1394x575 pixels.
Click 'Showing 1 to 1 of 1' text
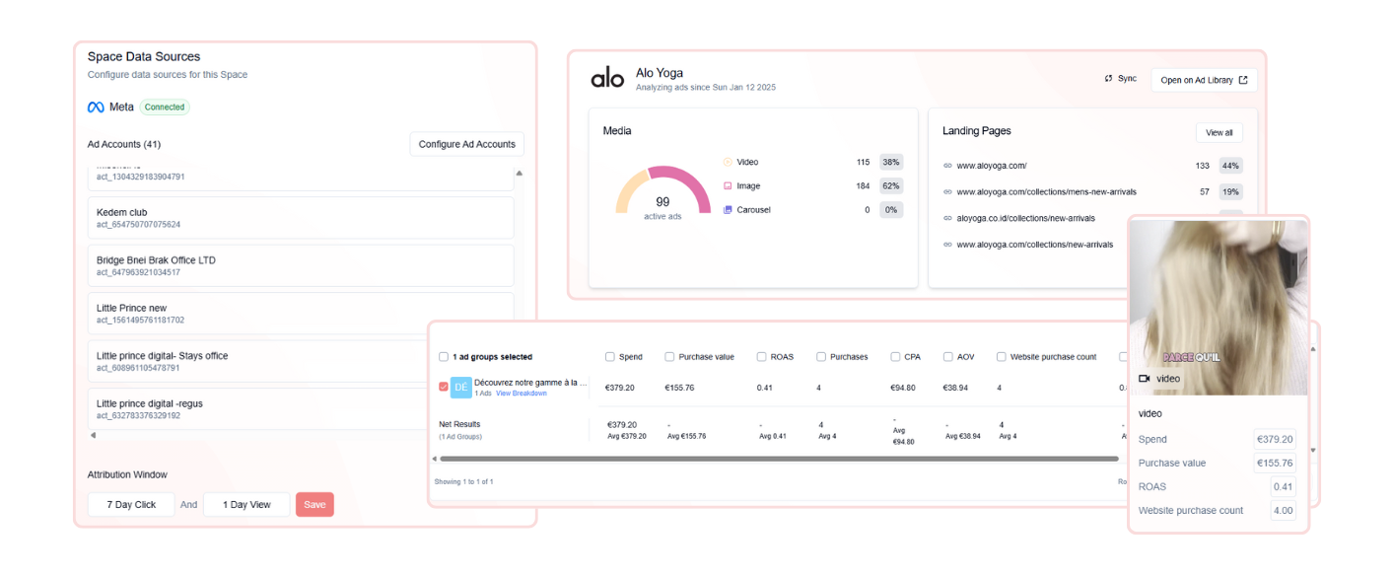464,481
